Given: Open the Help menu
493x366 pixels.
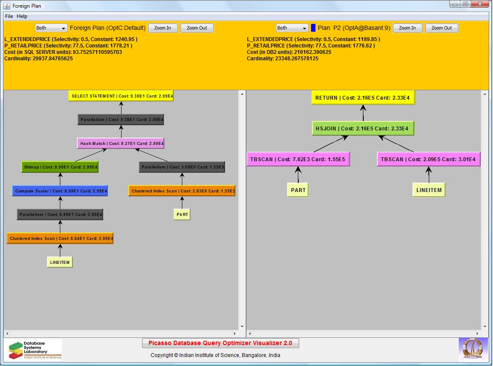Looking at the screenshot, I should click(x=22, y=16).
